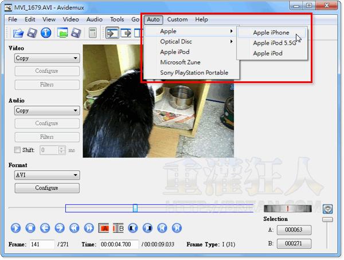Save project script second floppy icon
Screen dimensions: 344x260
click(x=76, y=33)
